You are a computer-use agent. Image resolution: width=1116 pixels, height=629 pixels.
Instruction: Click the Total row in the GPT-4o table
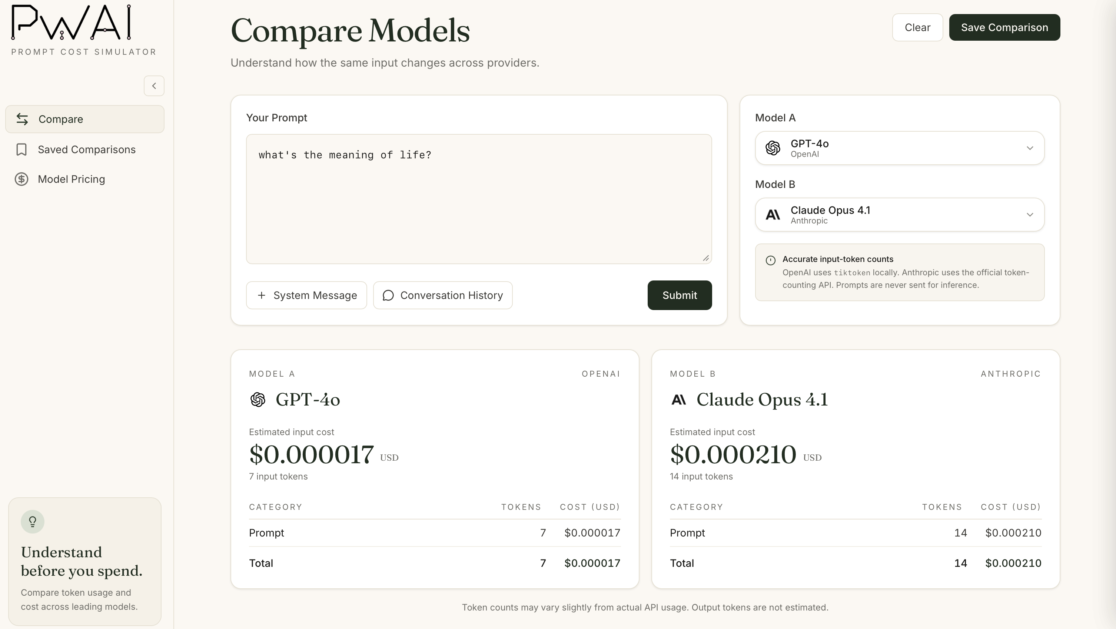point(435,563)
